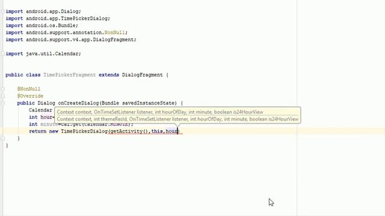Collapse imports using fold marker beside android.app.Dialog import
Screen dimensions: 385x216
(2, 11)
